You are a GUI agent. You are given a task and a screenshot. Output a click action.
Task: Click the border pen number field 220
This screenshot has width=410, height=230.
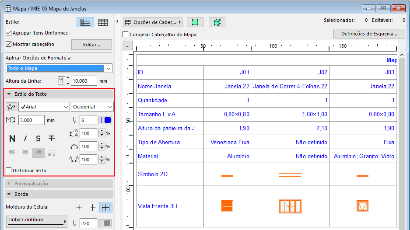88,223
